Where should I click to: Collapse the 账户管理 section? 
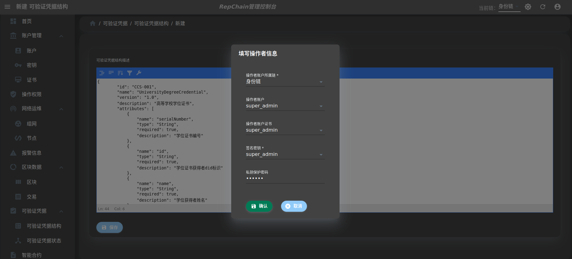click(x=61, y=36)
